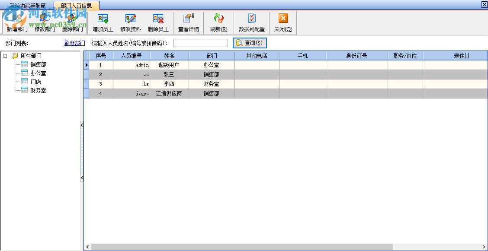Collapse the 所有部门 tree node
This screenshot has width=488, height=251.
[x=4, y=55]
